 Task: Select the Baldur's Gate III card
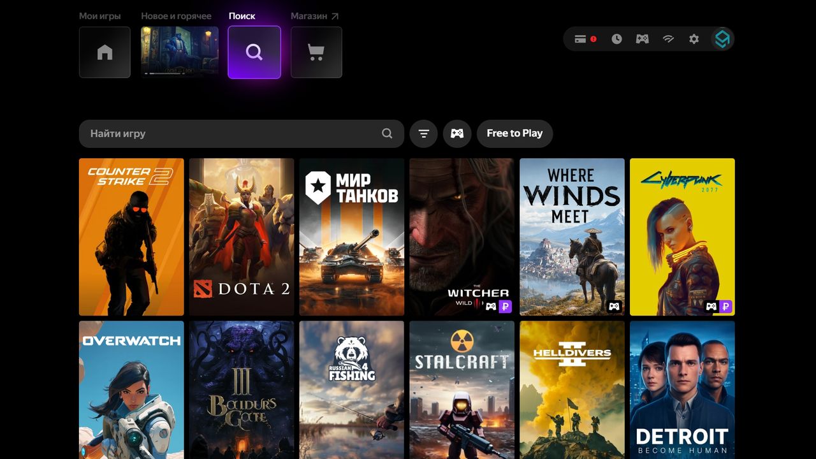coord(242,390)
